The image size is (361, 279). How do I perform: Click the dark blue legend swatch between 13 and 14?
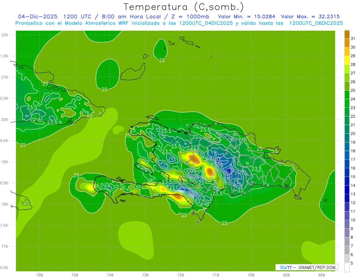tap(347, 190)
